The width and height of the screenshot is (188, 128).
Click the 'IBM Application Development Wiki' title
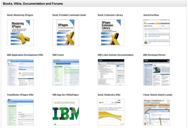25,55
